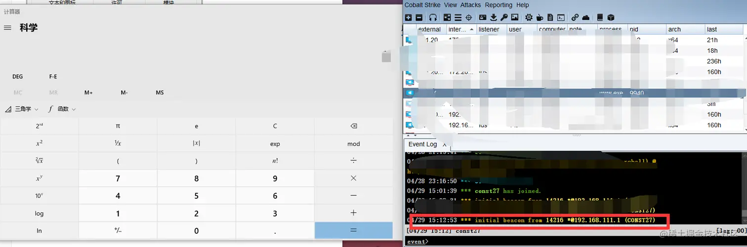Click the divide ÷ button
Image resolution: width=747 pixels, height=247 pixels.
coord(353,161)
